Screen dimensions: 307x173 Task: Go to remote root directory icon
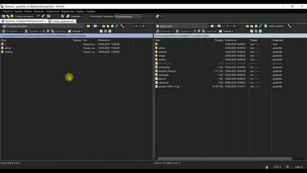pyautogui.click(x=252, y=26)
